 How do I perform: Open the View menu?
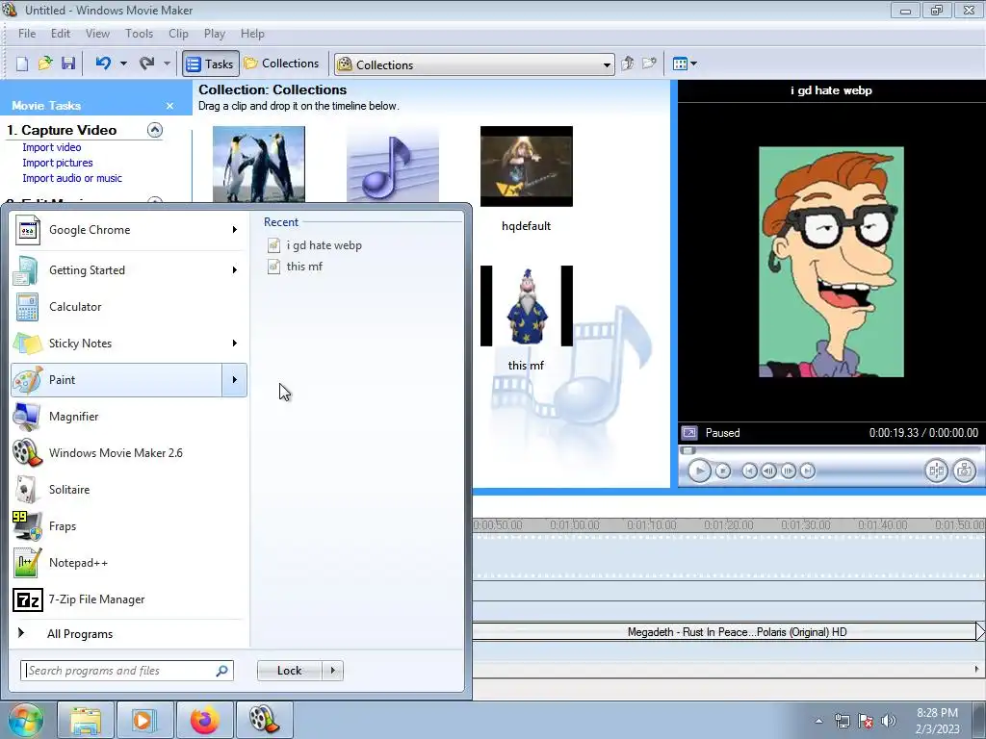tap(97, 34)
